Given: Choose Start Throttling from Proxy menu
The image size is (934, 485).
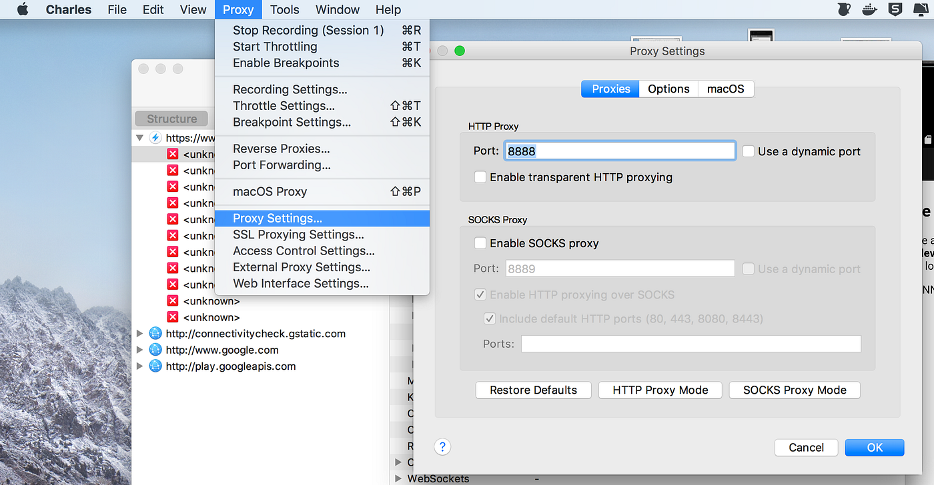Looking at the screenshot, I should (322, 47).
